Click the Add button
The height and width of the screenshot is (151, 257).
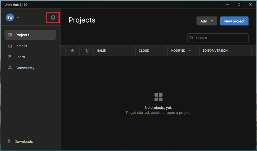[207, 21]
